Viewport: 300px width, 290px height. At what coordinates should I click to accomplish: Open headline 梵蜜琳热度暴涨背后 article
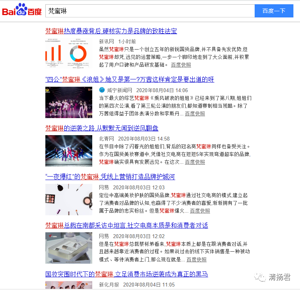tap(111, 31)
